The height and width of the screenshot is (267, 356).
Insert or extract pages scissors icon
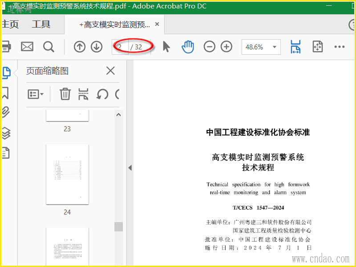83,94
